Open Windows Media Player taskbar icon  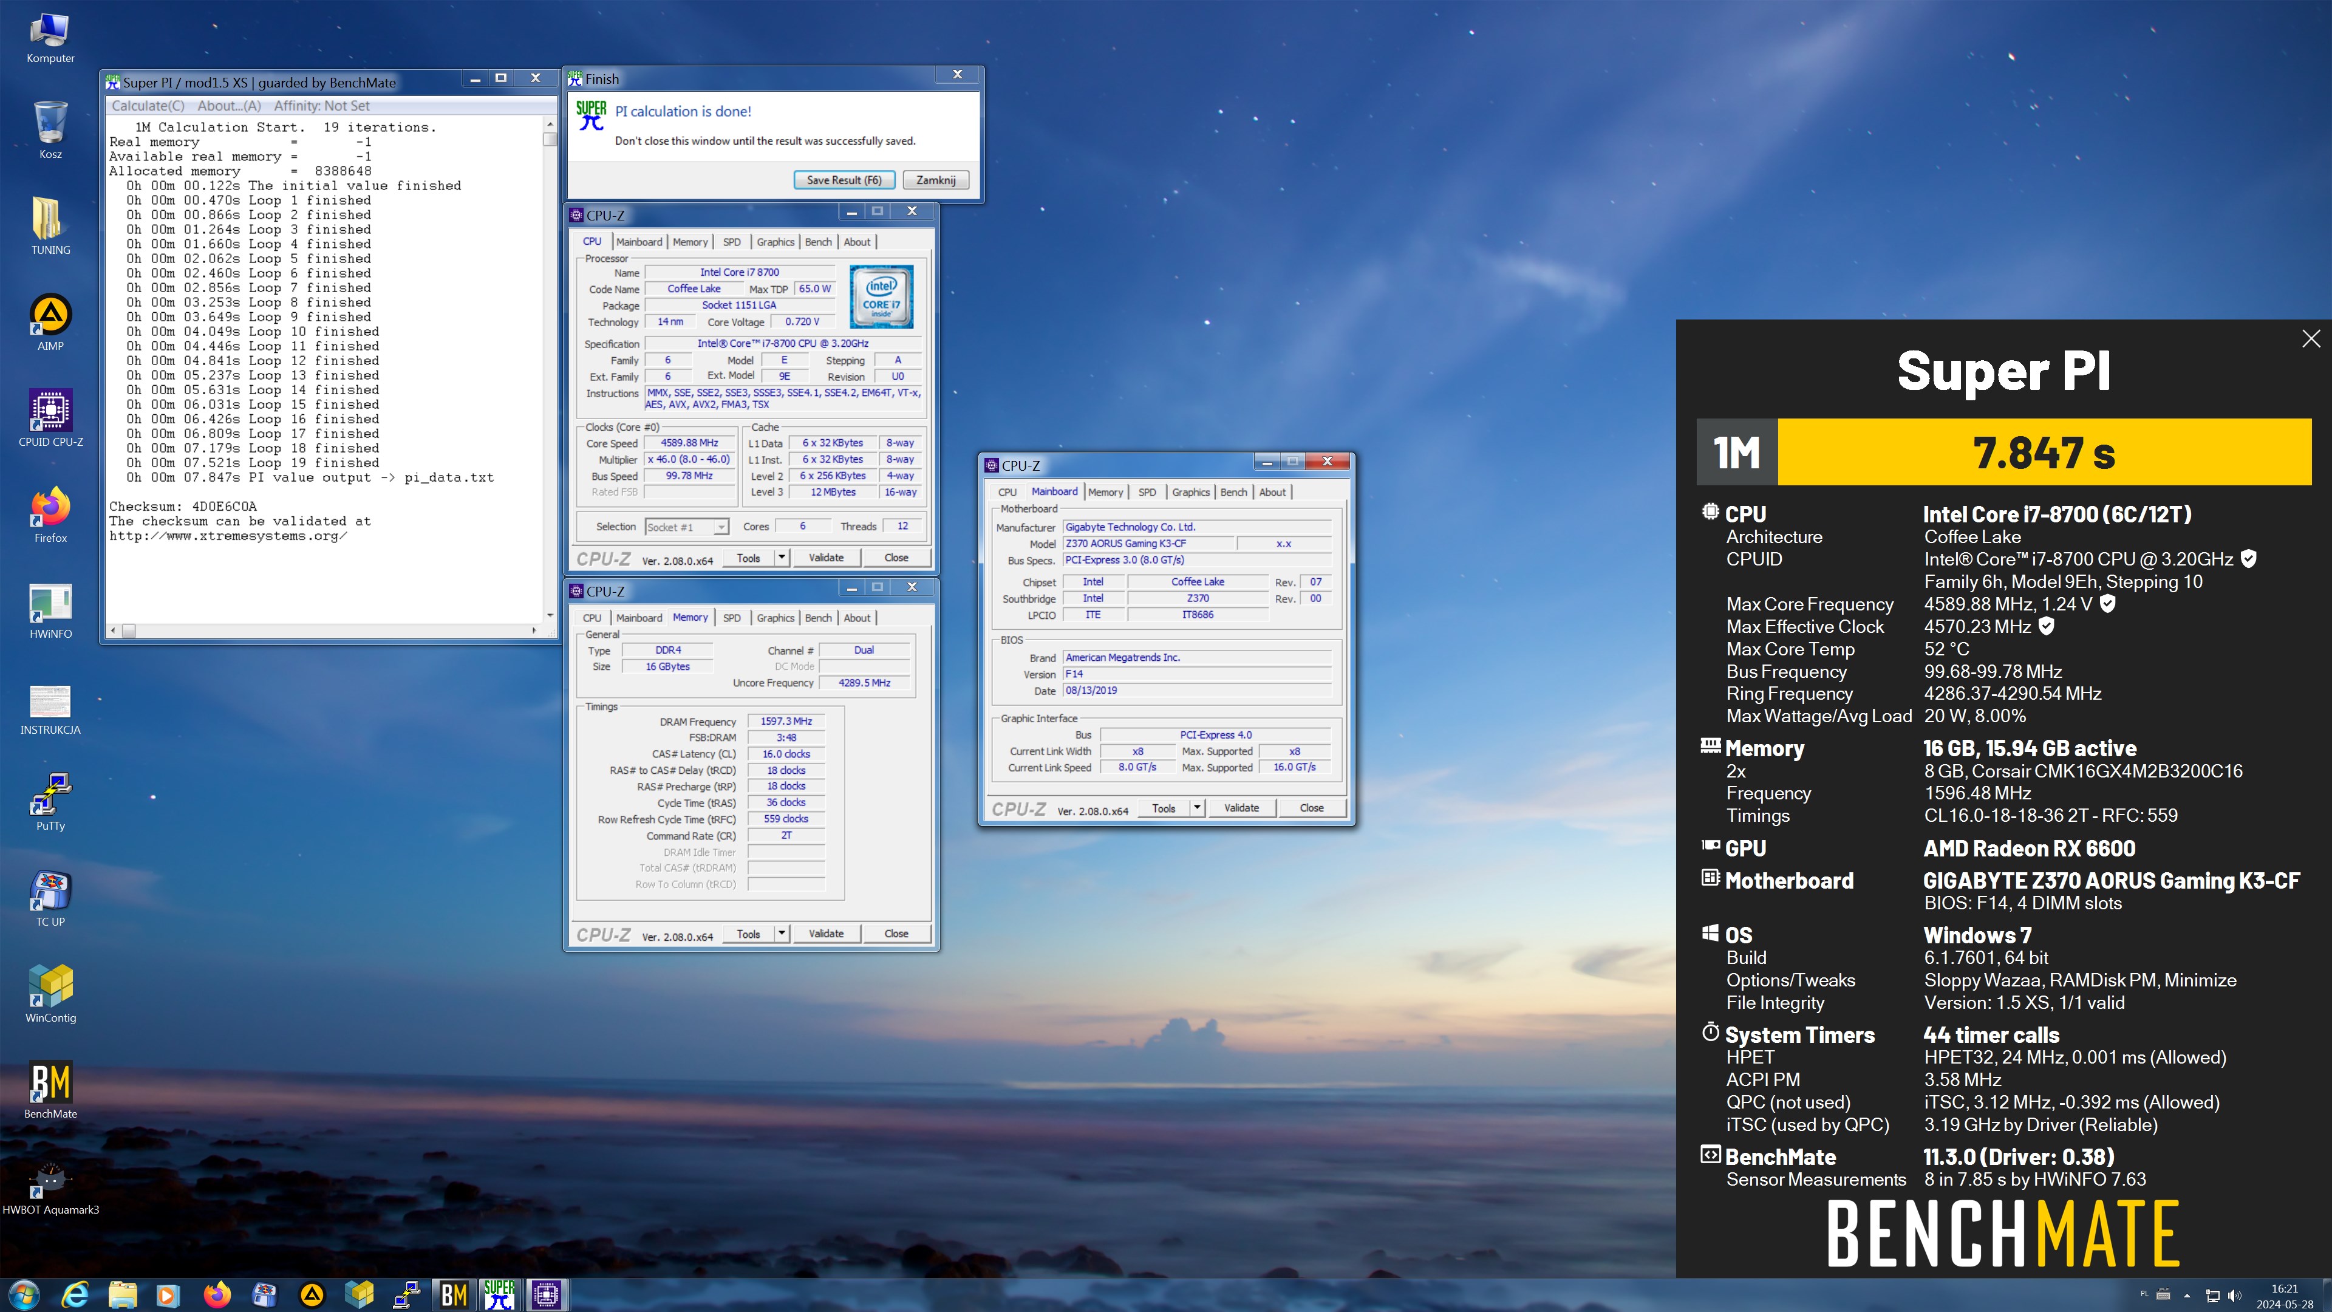click(168, 1295)
